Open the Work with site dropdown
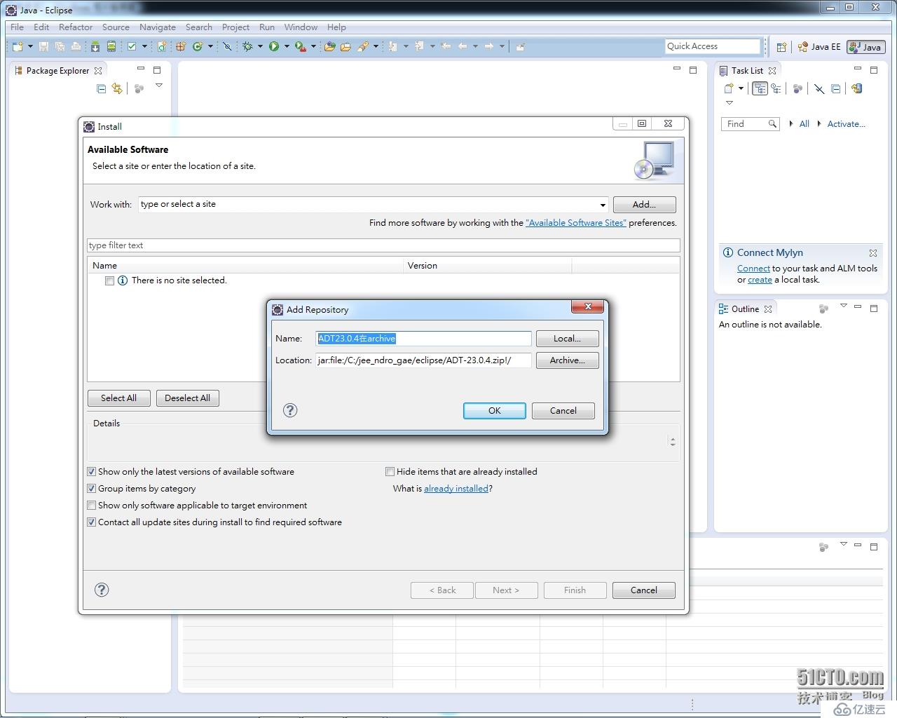The width and height of the screenshot is (897, 718). point(603,205)
